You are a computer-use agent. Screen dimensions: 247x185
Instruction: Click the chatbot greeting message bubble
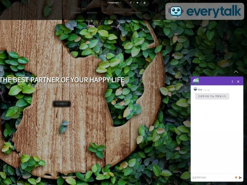click(x=212, y=96)
